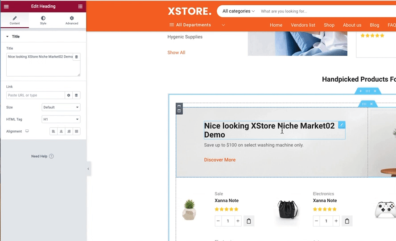Open the Elementor hamburger menu

coord(6,6)
